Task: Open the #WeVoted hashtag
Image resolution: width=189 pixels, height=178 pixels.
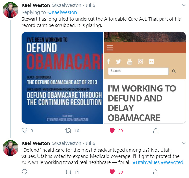Action: (172, 162)
